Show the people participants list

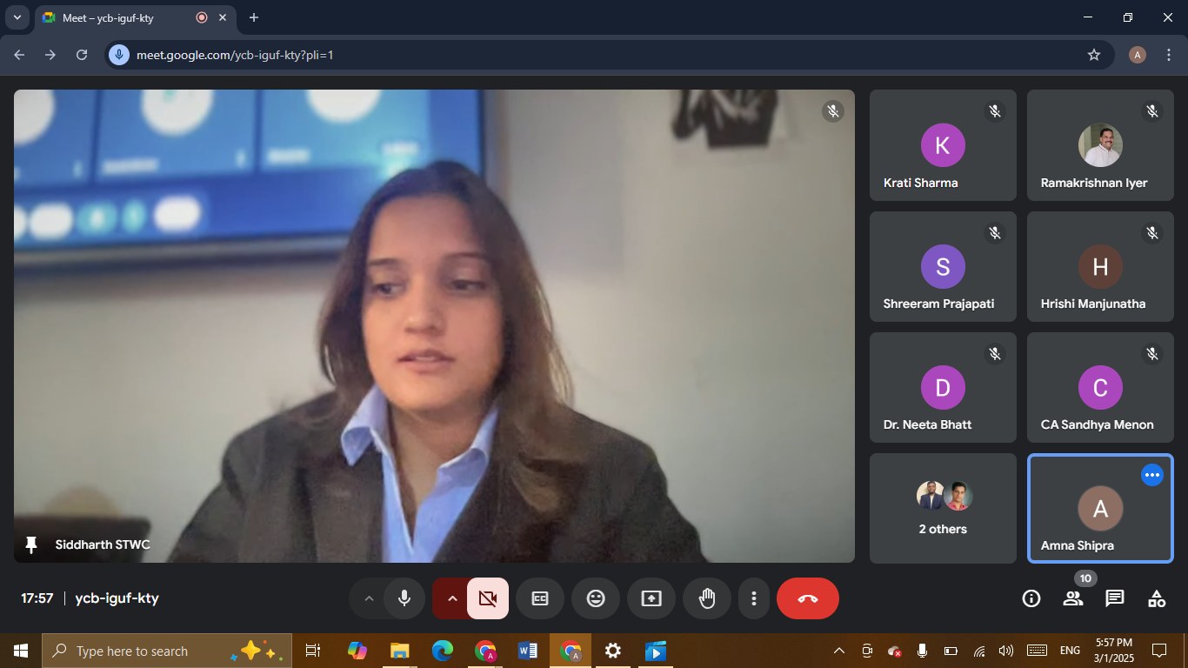coord(1073,598)
